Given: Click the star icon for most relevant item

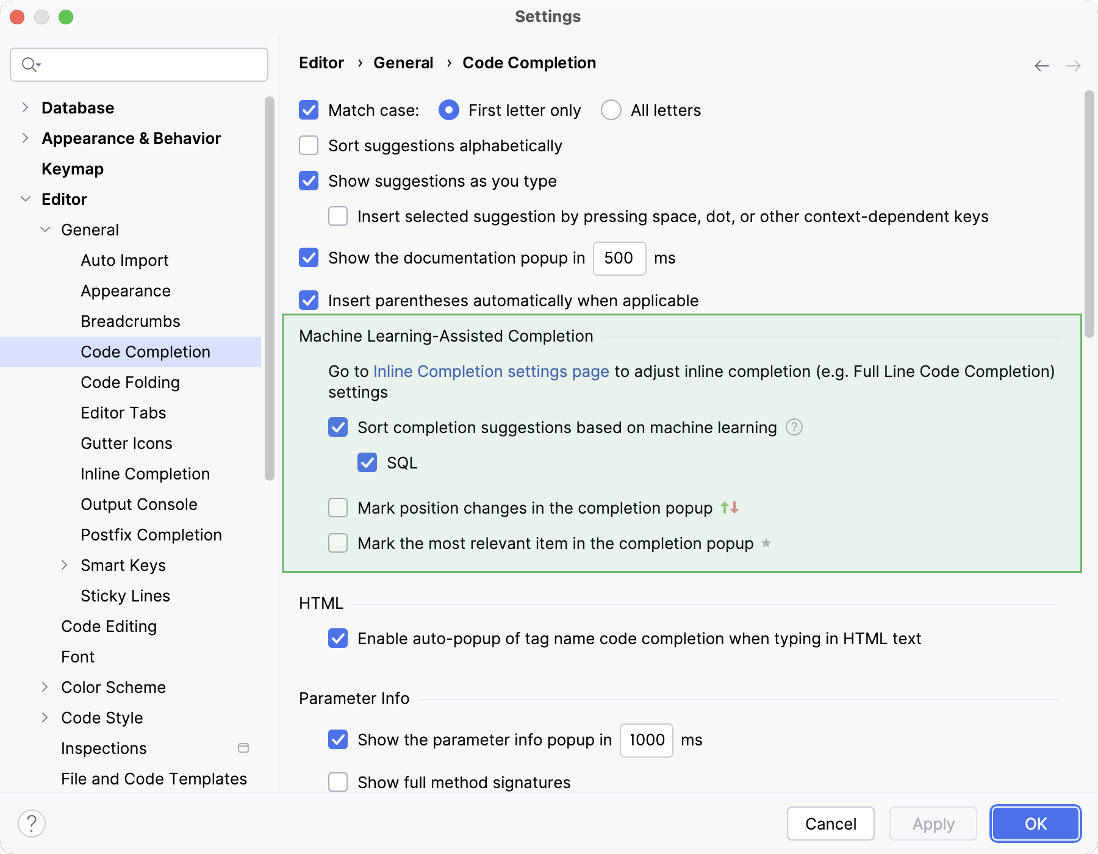Looking at the screenshot, I should point(766,543).
